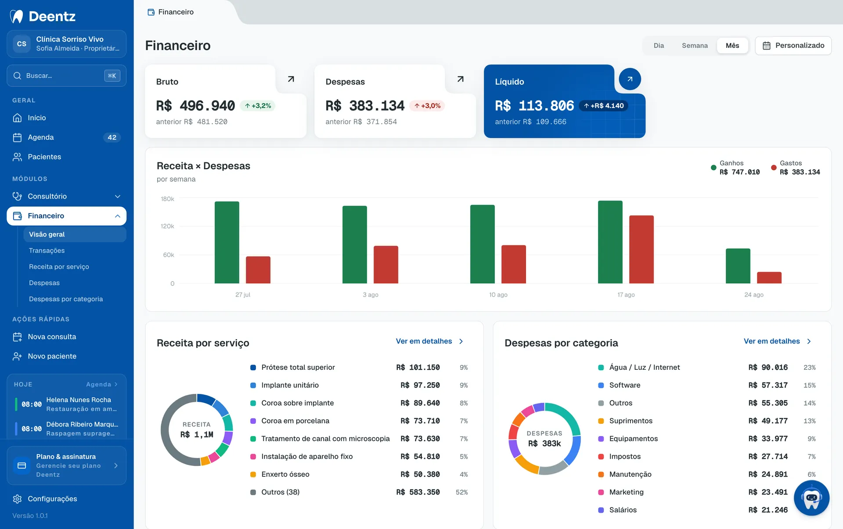Go to Transações submenu item
The height and width of the screenshot is (529, 843).
coord(47,250)
